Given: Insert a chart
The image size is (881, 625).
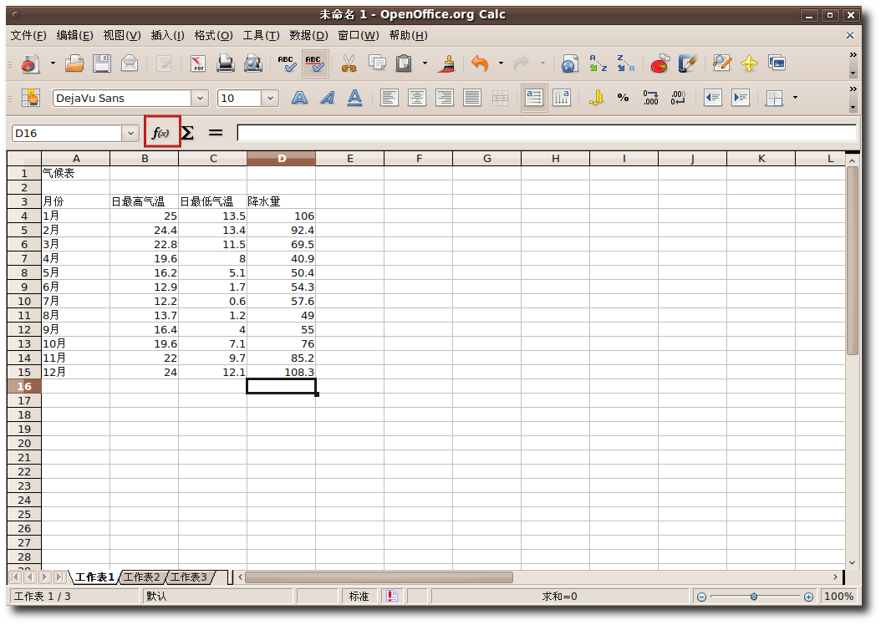Looking at the screenshot, I should pyautogui.click(x=659, y=64).
